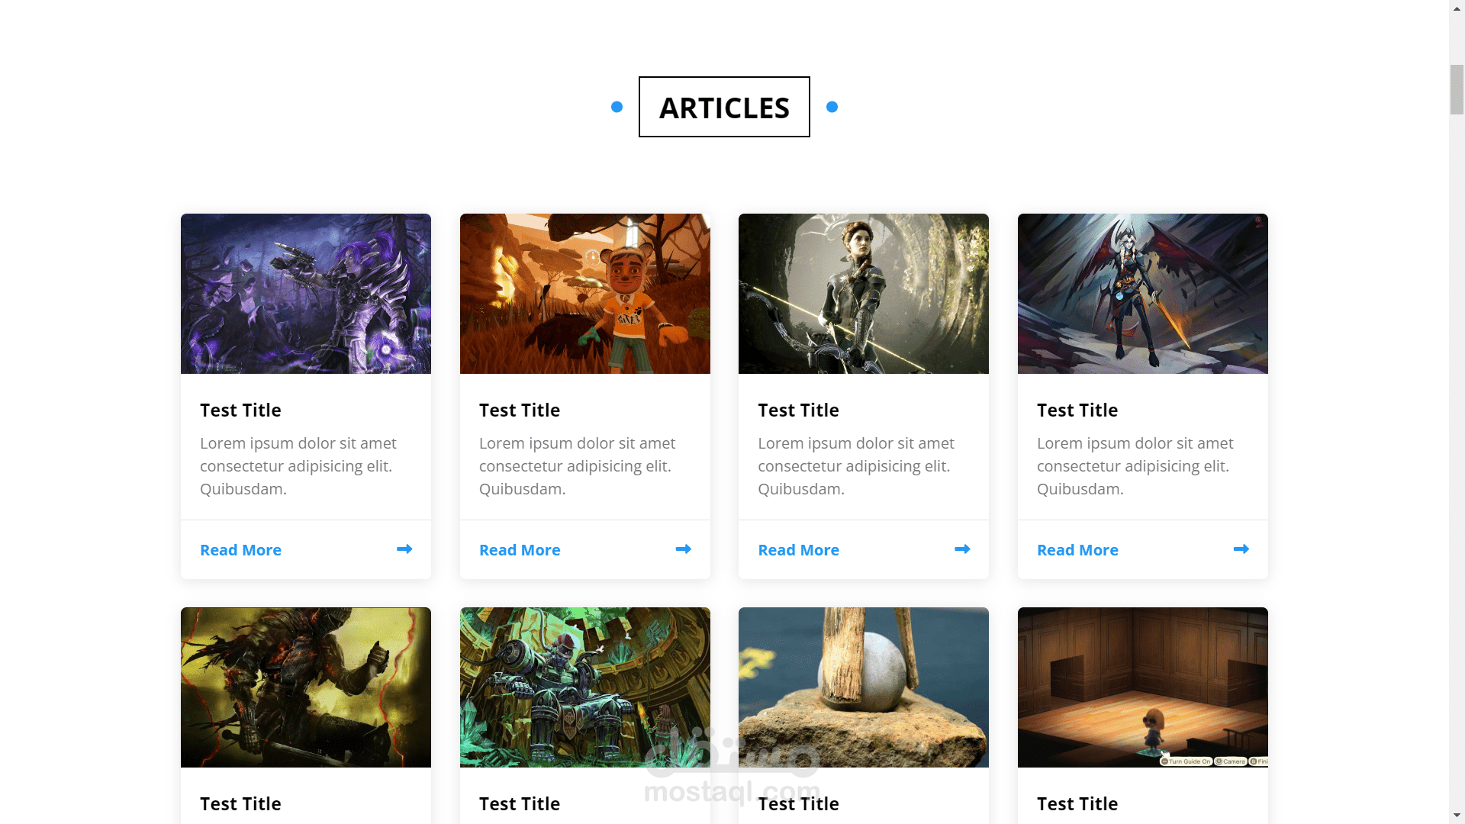Click the arrow icon on the first article card

pos(404,549)
